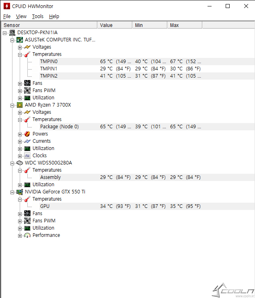Expand the ASUSTeK Fans node

(x=20, y=84)
